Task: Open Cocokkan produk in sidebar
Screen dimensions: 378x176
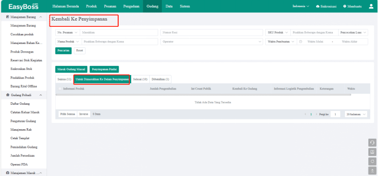Action: 22,34
